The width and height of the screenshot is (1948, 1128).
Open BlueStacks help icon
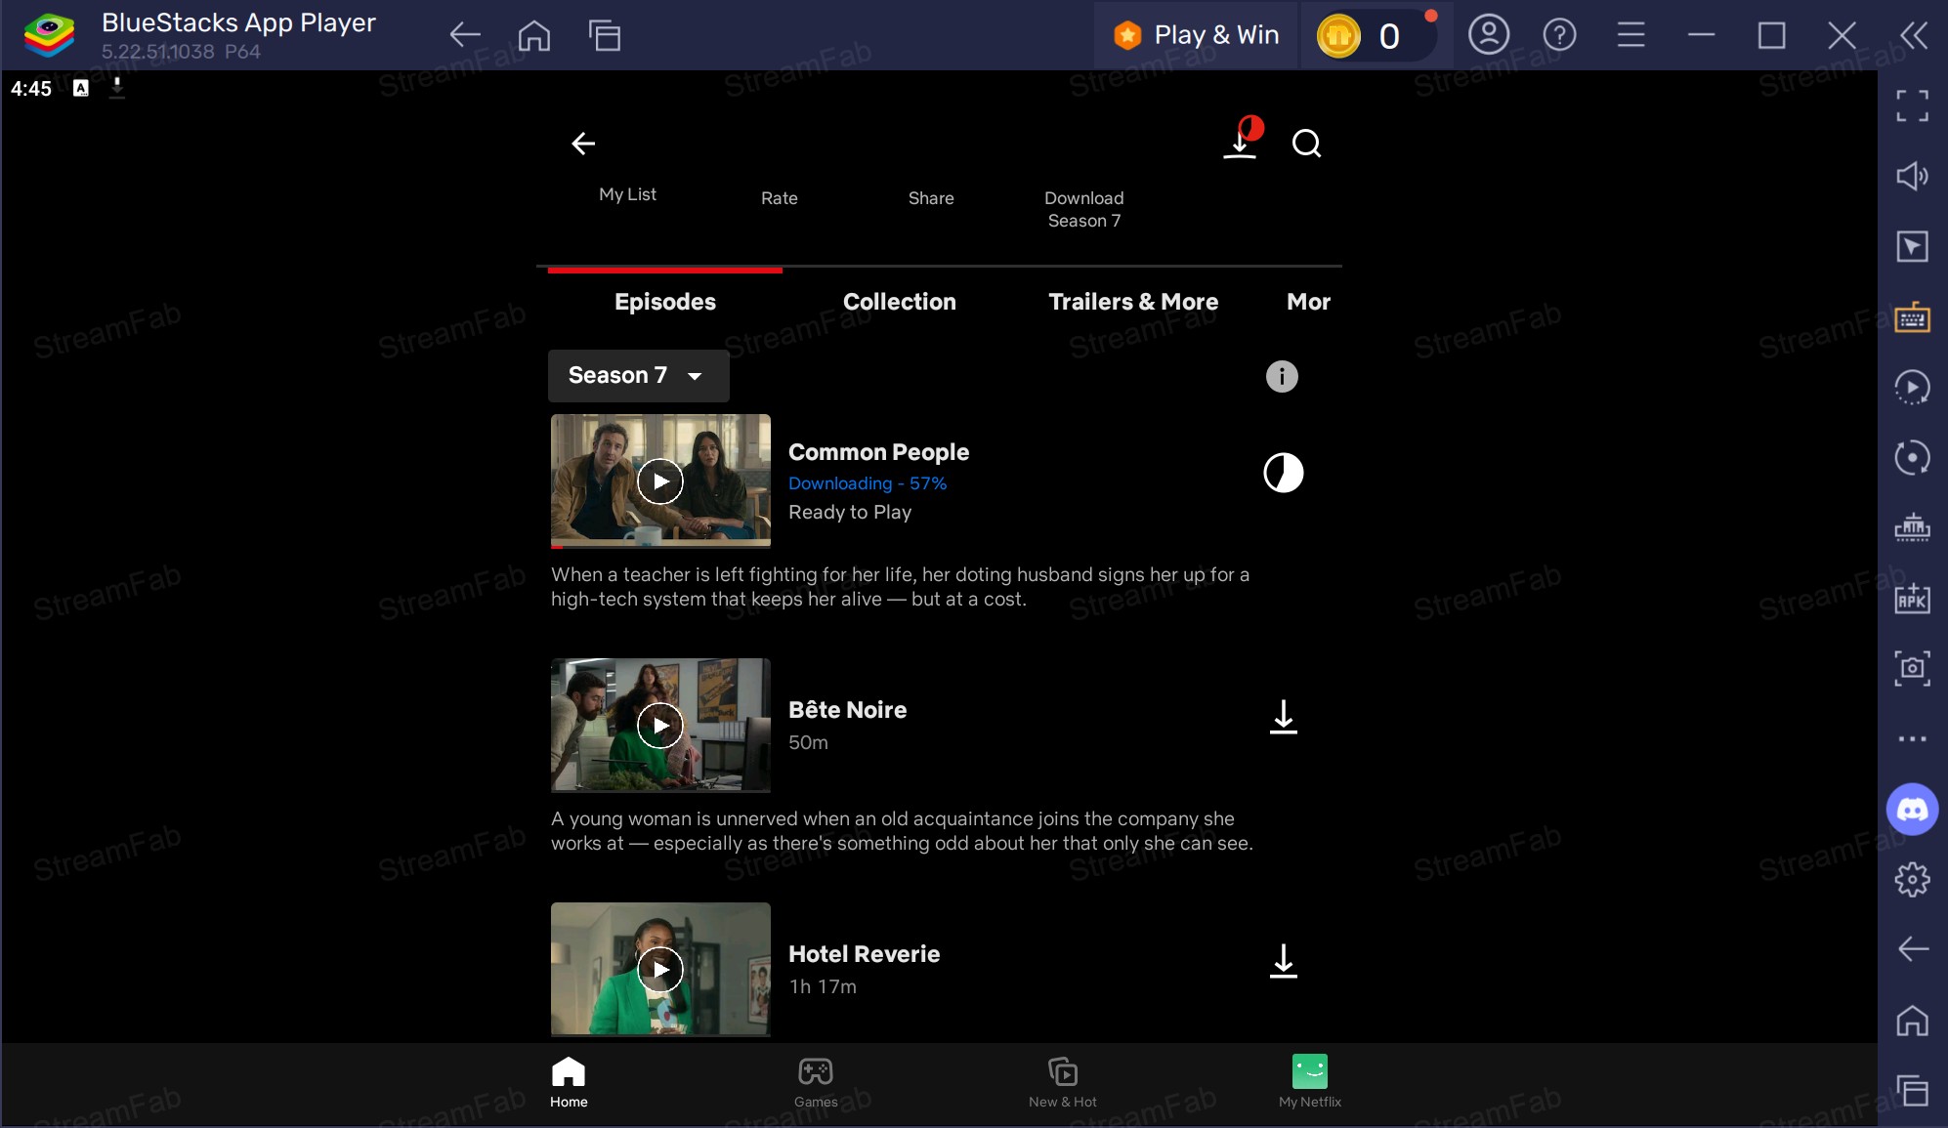point(1559,36)
